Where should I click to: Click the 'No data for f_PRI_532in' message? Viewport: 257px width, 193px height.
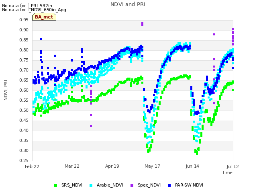(27, 6)
